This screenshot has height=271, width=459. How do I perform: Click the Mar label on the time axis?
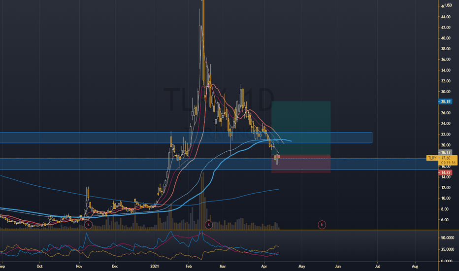tap(223, 266)
